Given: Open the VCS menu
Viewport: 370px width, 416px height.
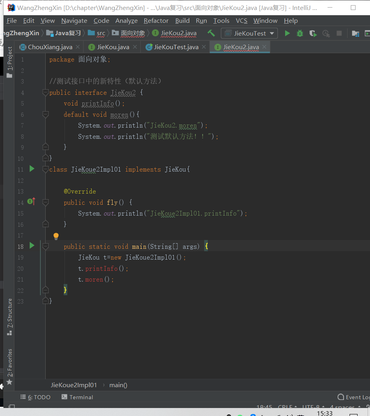Looking at the screenshot, I should pos(241,21).
